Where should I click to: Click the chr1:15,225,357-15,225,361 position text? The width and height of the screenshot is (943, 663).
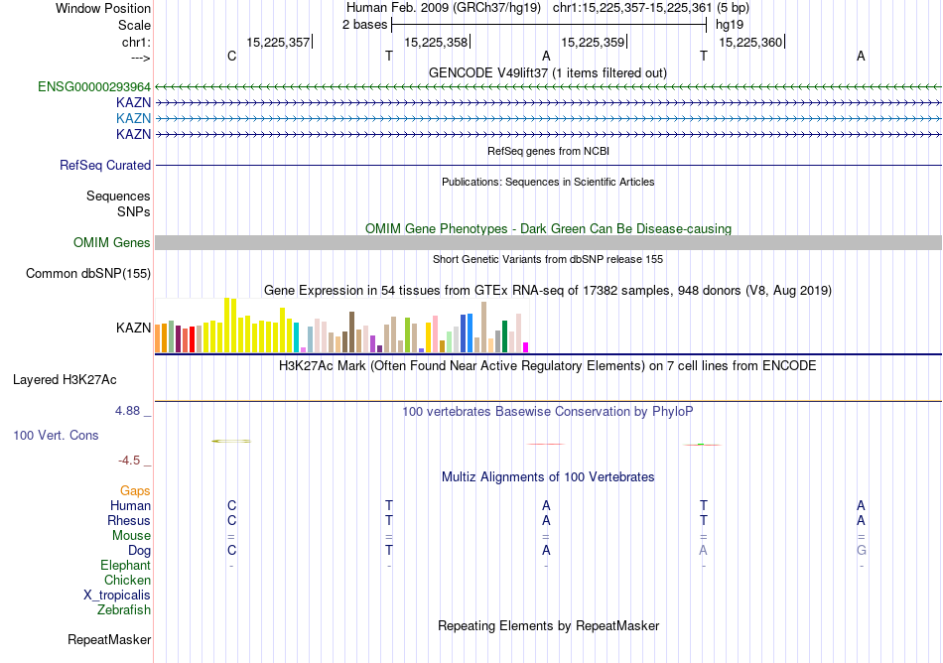pyautogui.click(x=632, y=8)
